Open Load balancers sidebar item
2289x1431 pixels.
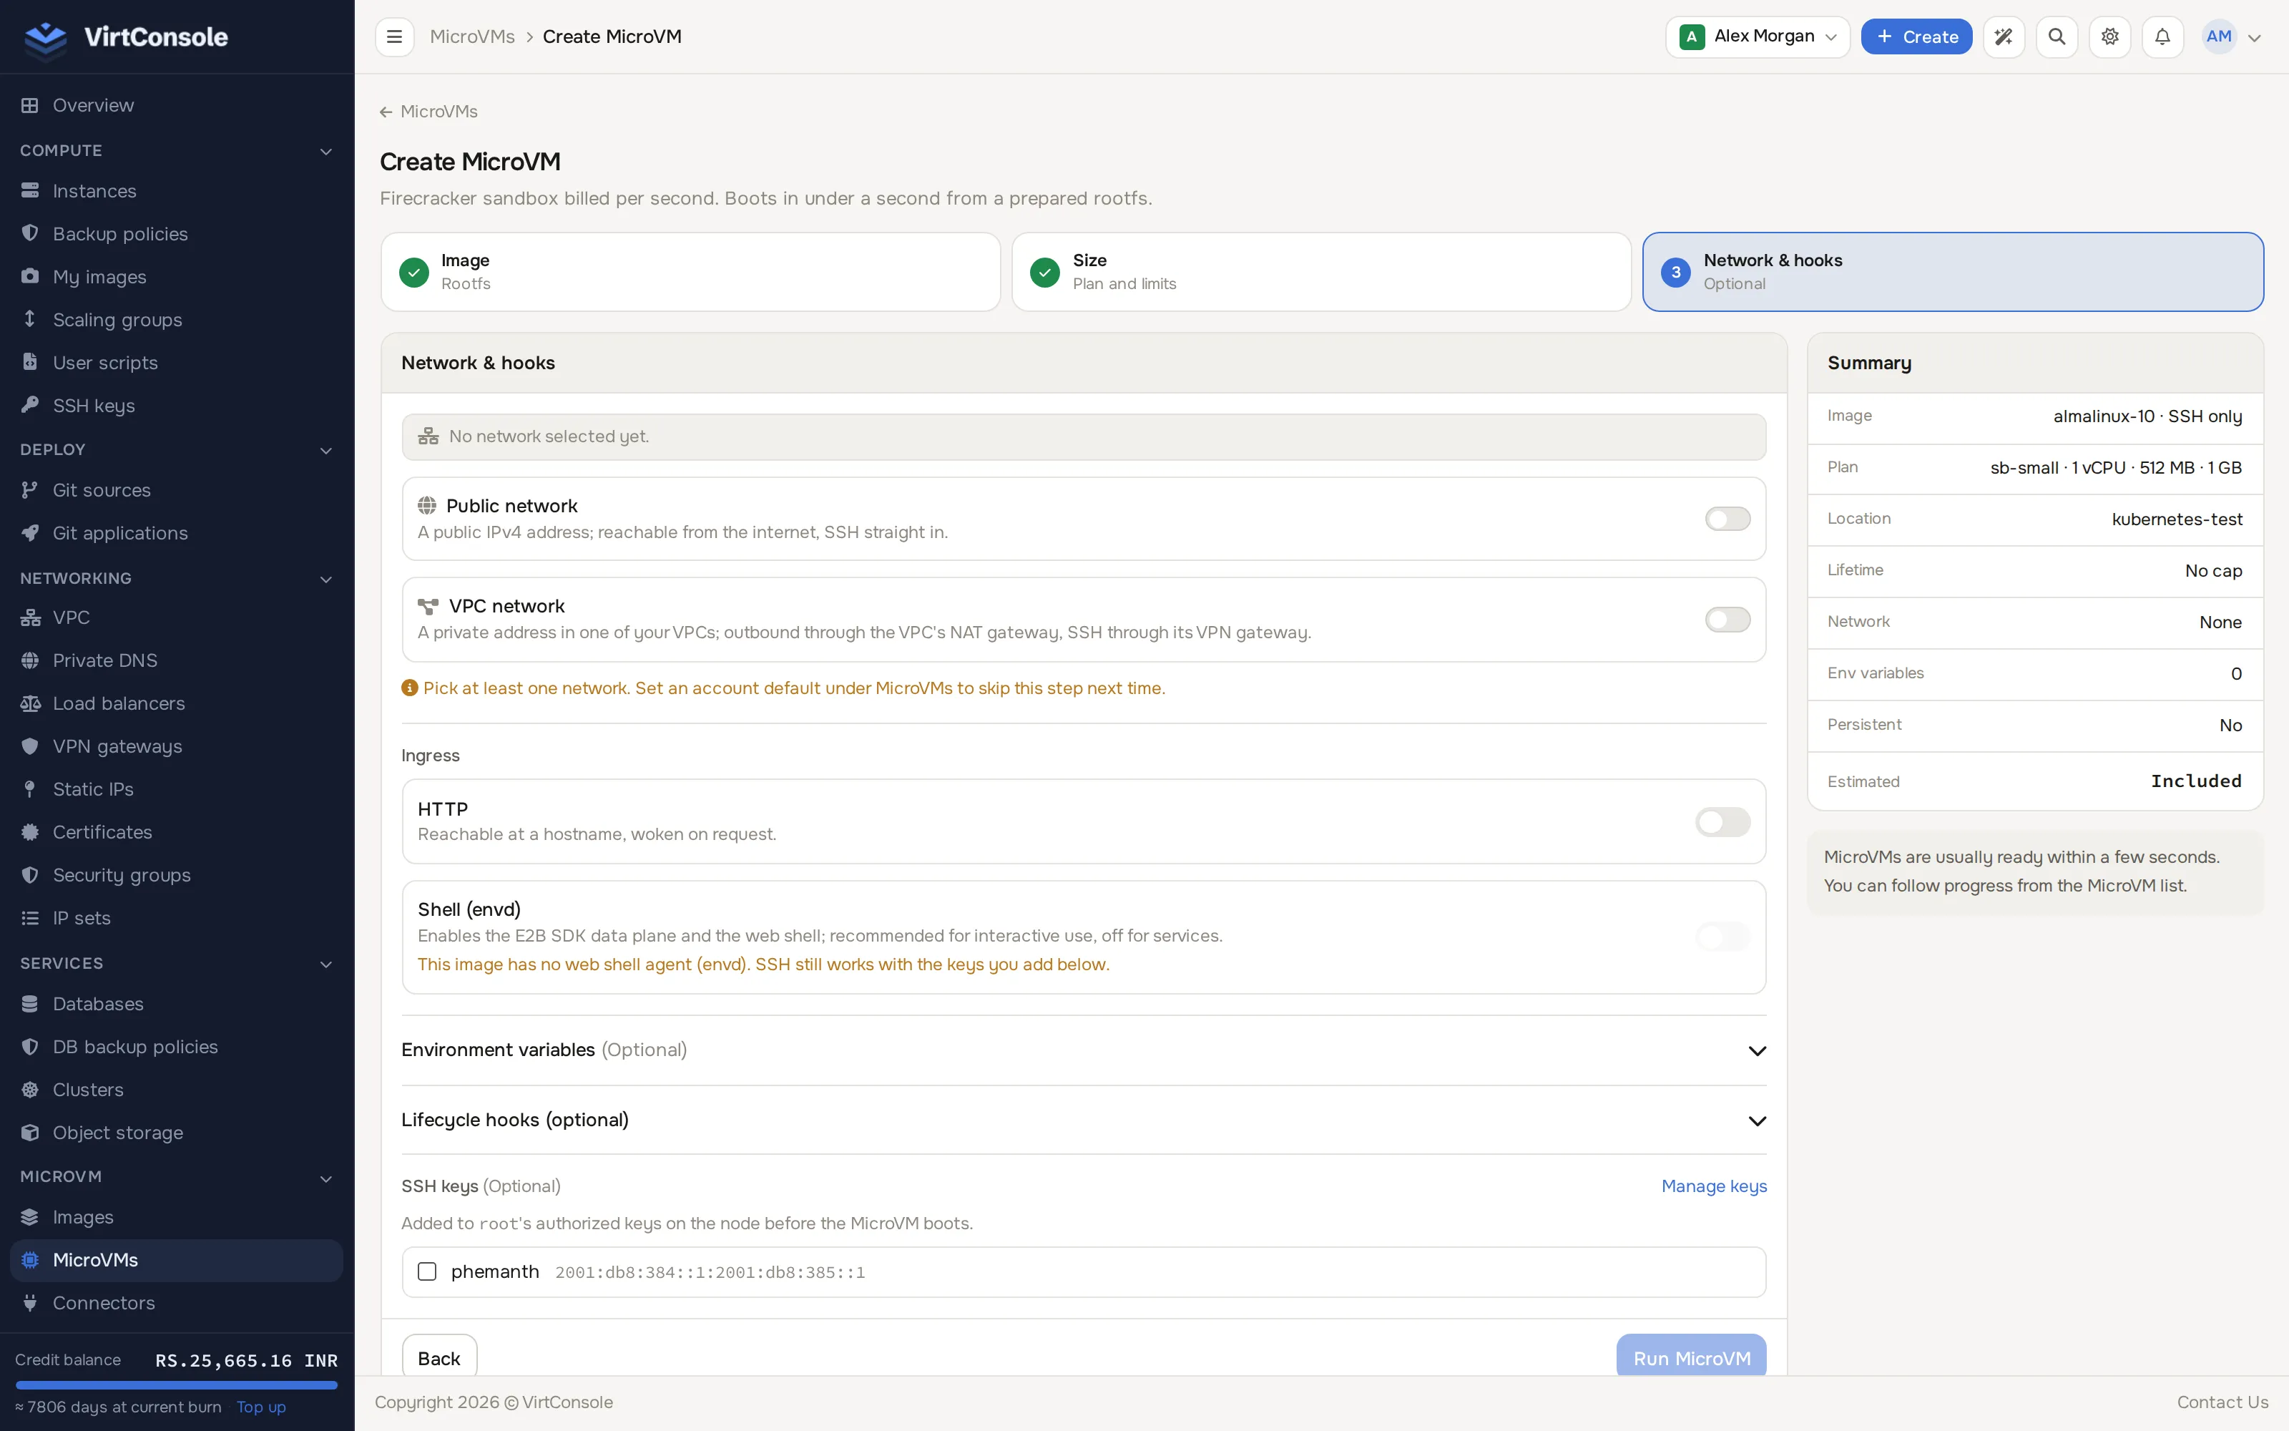177,704
